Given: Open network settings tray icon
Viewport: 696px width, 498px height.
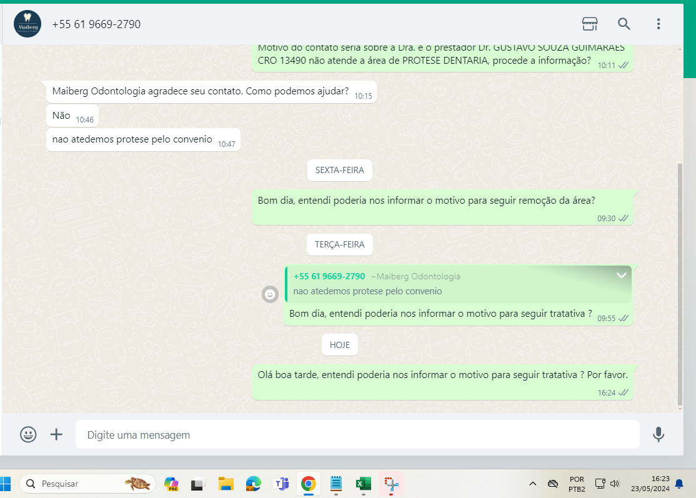Looking at the screenshot, I should pyautogui.click(x=600, y=484).
